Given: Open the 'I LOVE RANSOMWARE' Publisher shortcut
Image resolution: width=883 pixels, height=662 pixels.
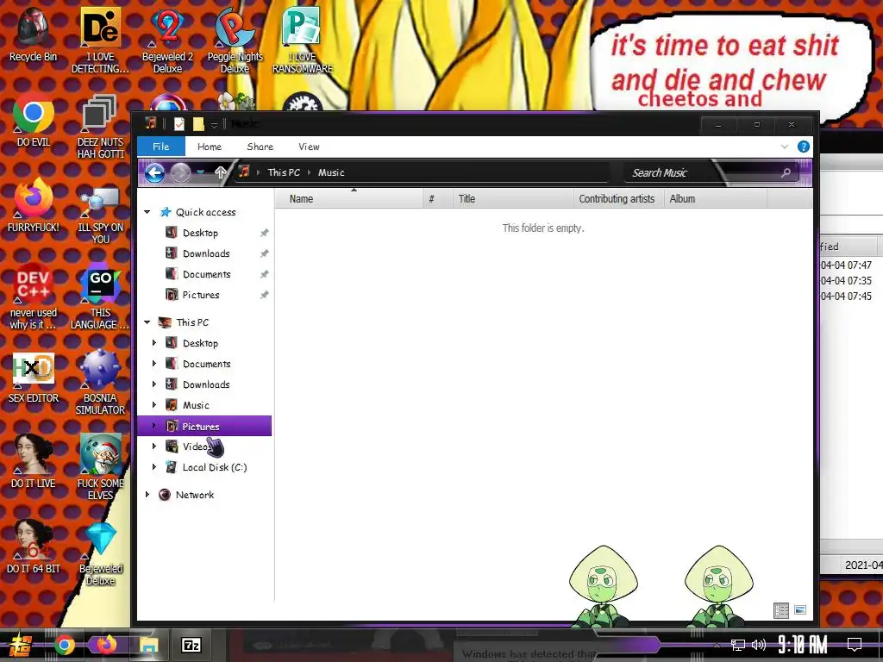Looking at the screenshot, I should click(x=303, y=40).
